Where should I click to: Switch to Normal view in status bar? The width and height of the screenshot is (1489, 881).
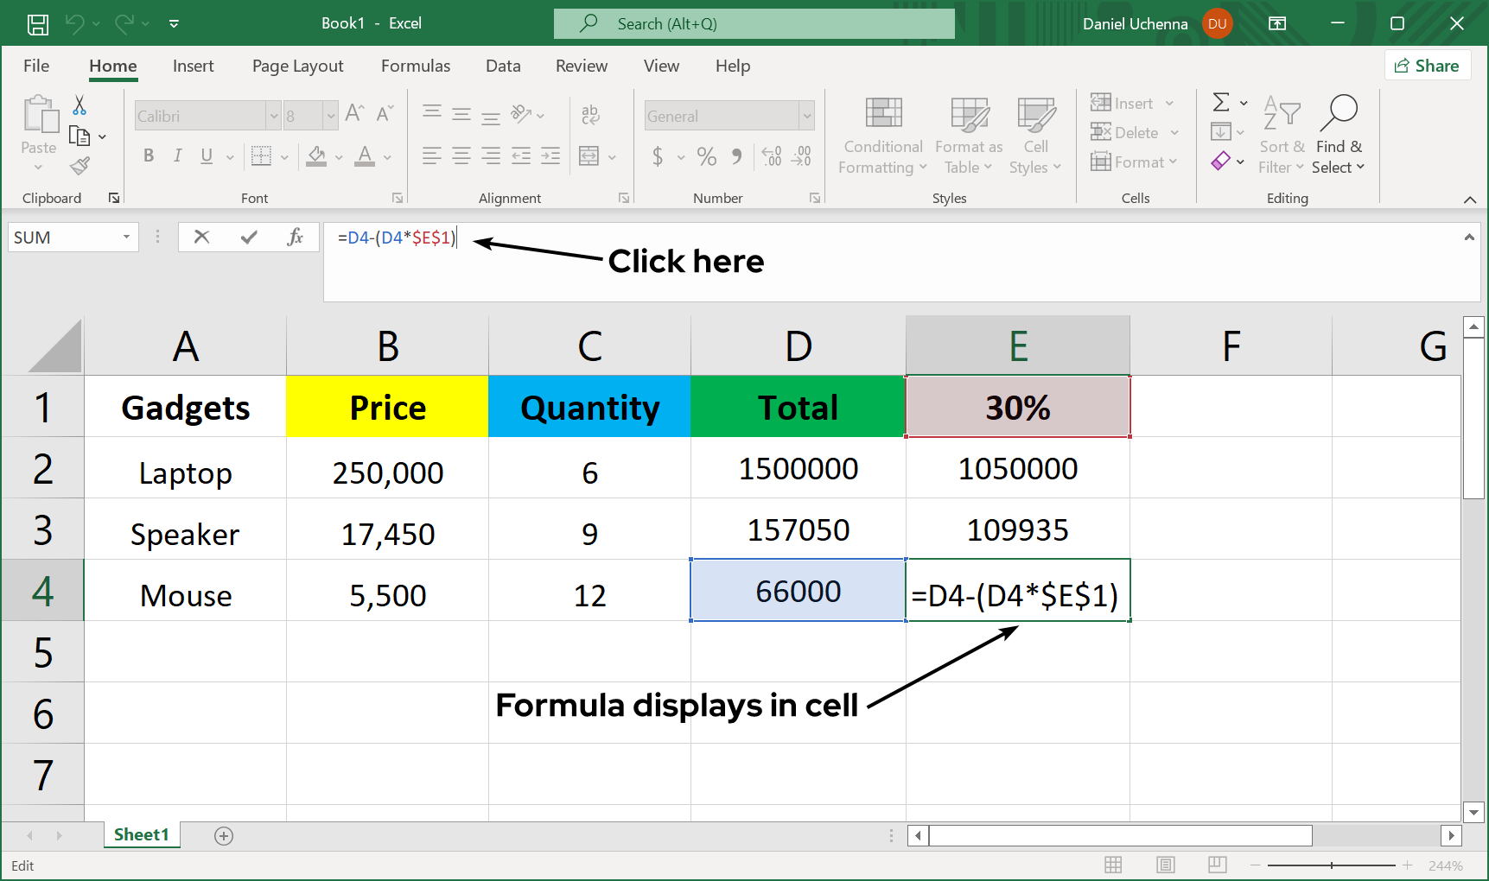[x=1113, y=865]
